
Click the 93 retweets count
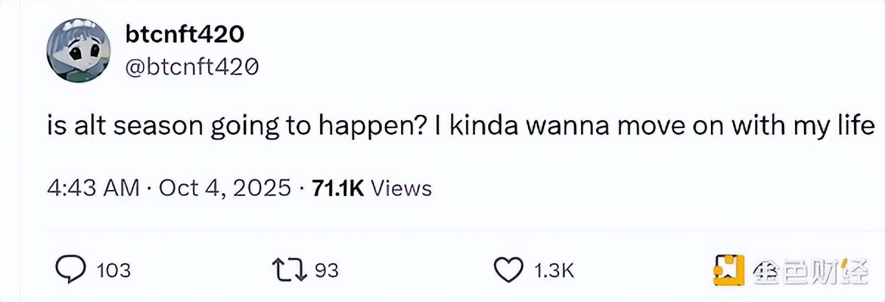coord(327,271)
